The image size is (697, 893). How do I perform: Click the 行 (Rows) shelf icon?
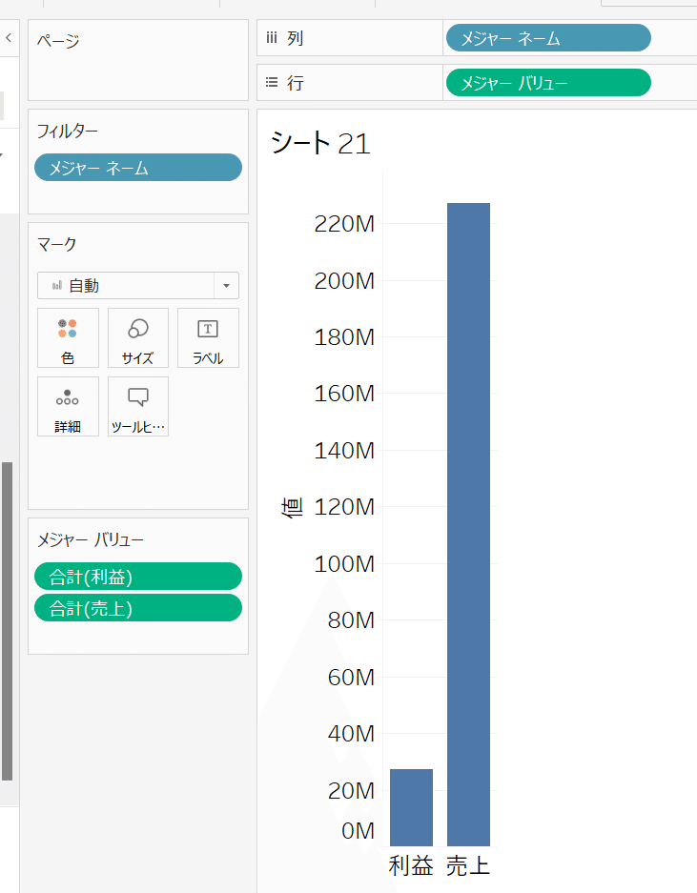(x=272, y=83)
